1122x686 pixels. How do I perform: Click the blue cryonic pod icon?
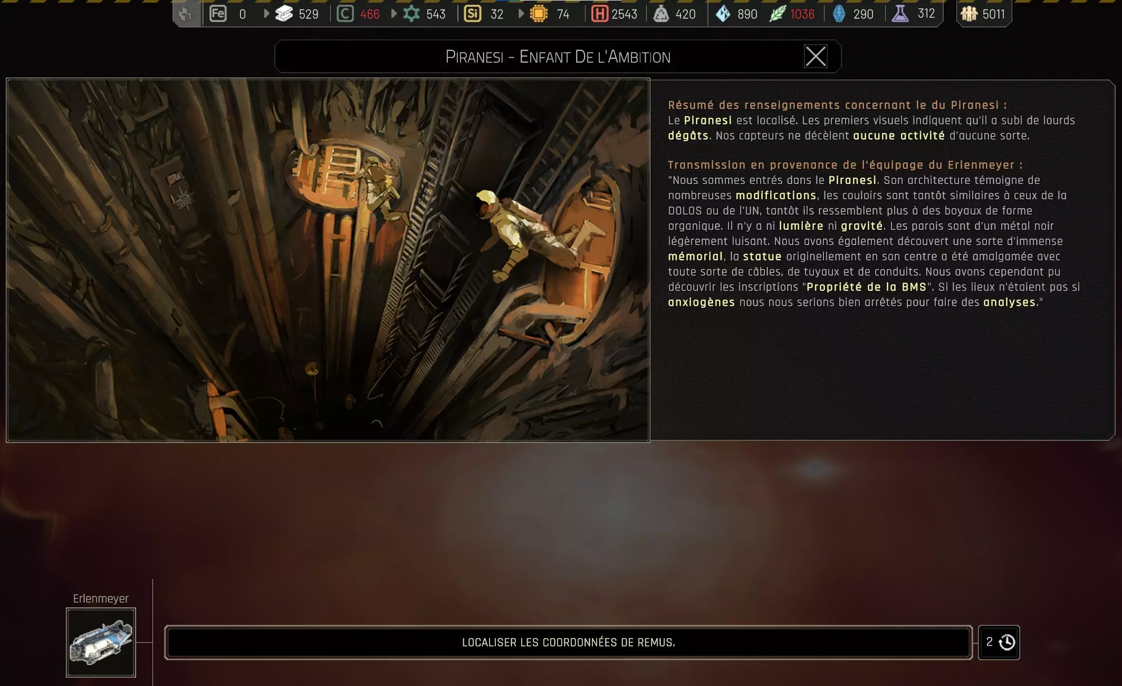pyautogui.click(x=839, y=14)
